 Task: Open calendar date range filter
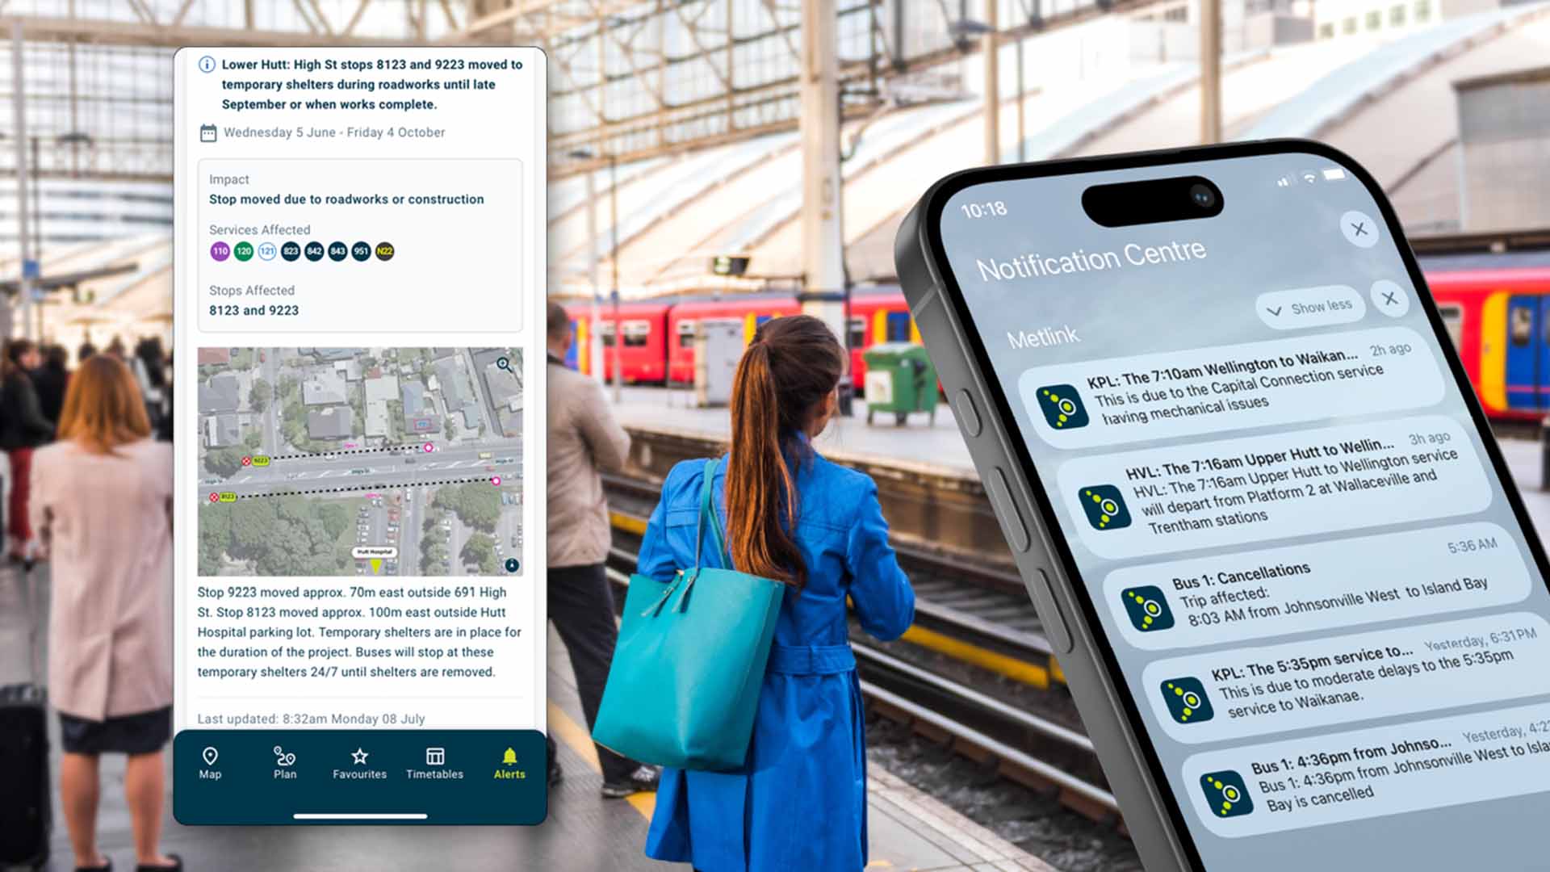(211, 132)
